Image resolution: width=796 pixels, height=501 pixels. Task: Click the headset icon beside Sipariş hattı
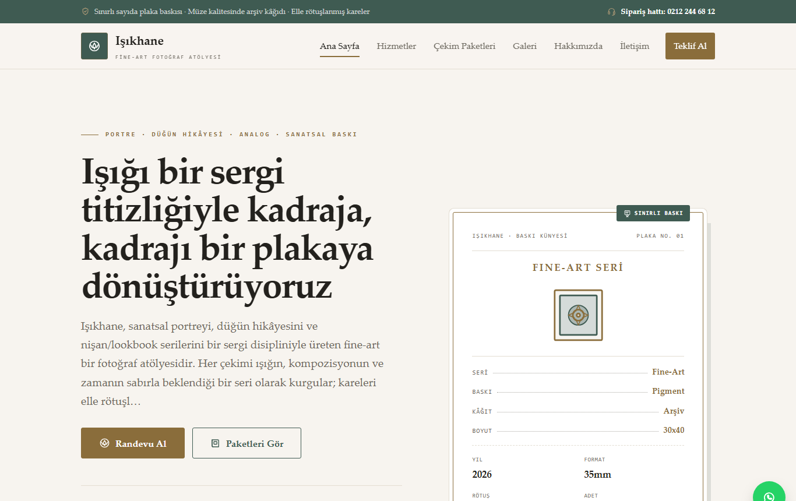click(x=611, y=12)
